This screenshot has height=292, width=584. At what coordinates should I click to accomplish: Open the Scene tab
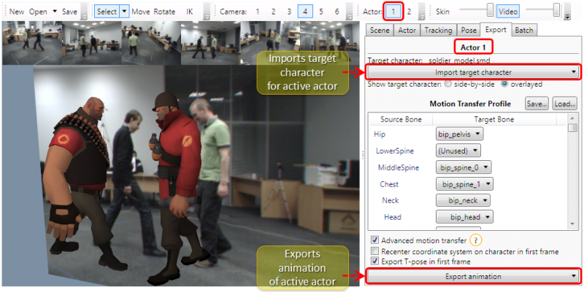pyautogui.click(x=380, y=31)
